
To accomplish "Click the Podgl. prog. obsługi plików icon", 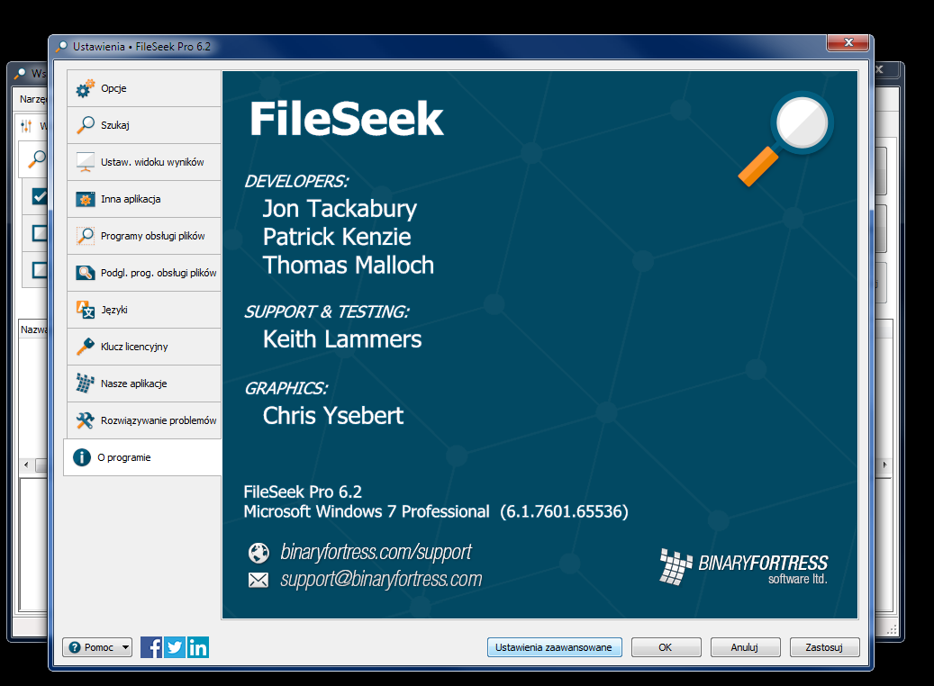I will (x=86, y=273).
